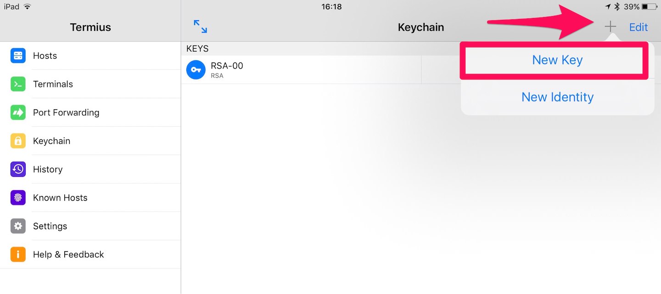Choose New Key from popup menu
The height and width of the screenshot is (294, 661).
(x=557, y=60)
